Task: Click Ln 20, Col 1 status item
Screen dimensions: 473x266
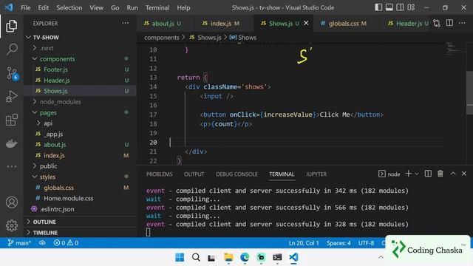Action: [304, 243]
